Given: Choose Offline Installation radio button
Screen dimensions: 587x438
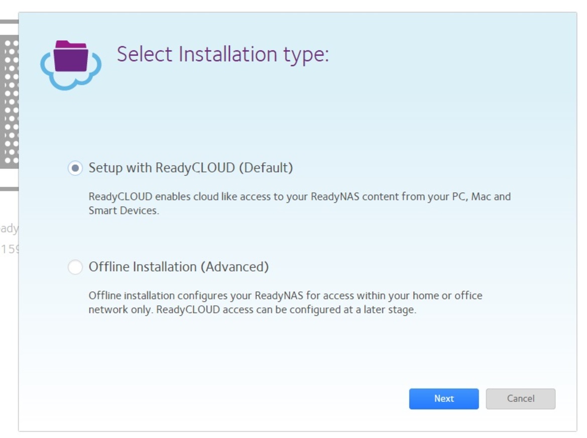Looking at the screenshot, I should (x=75, y=267).
